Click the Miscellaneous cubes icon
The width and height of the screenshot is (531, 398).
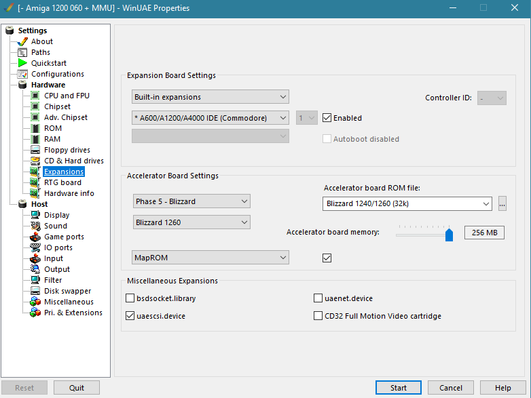click(x=35, y=302)
